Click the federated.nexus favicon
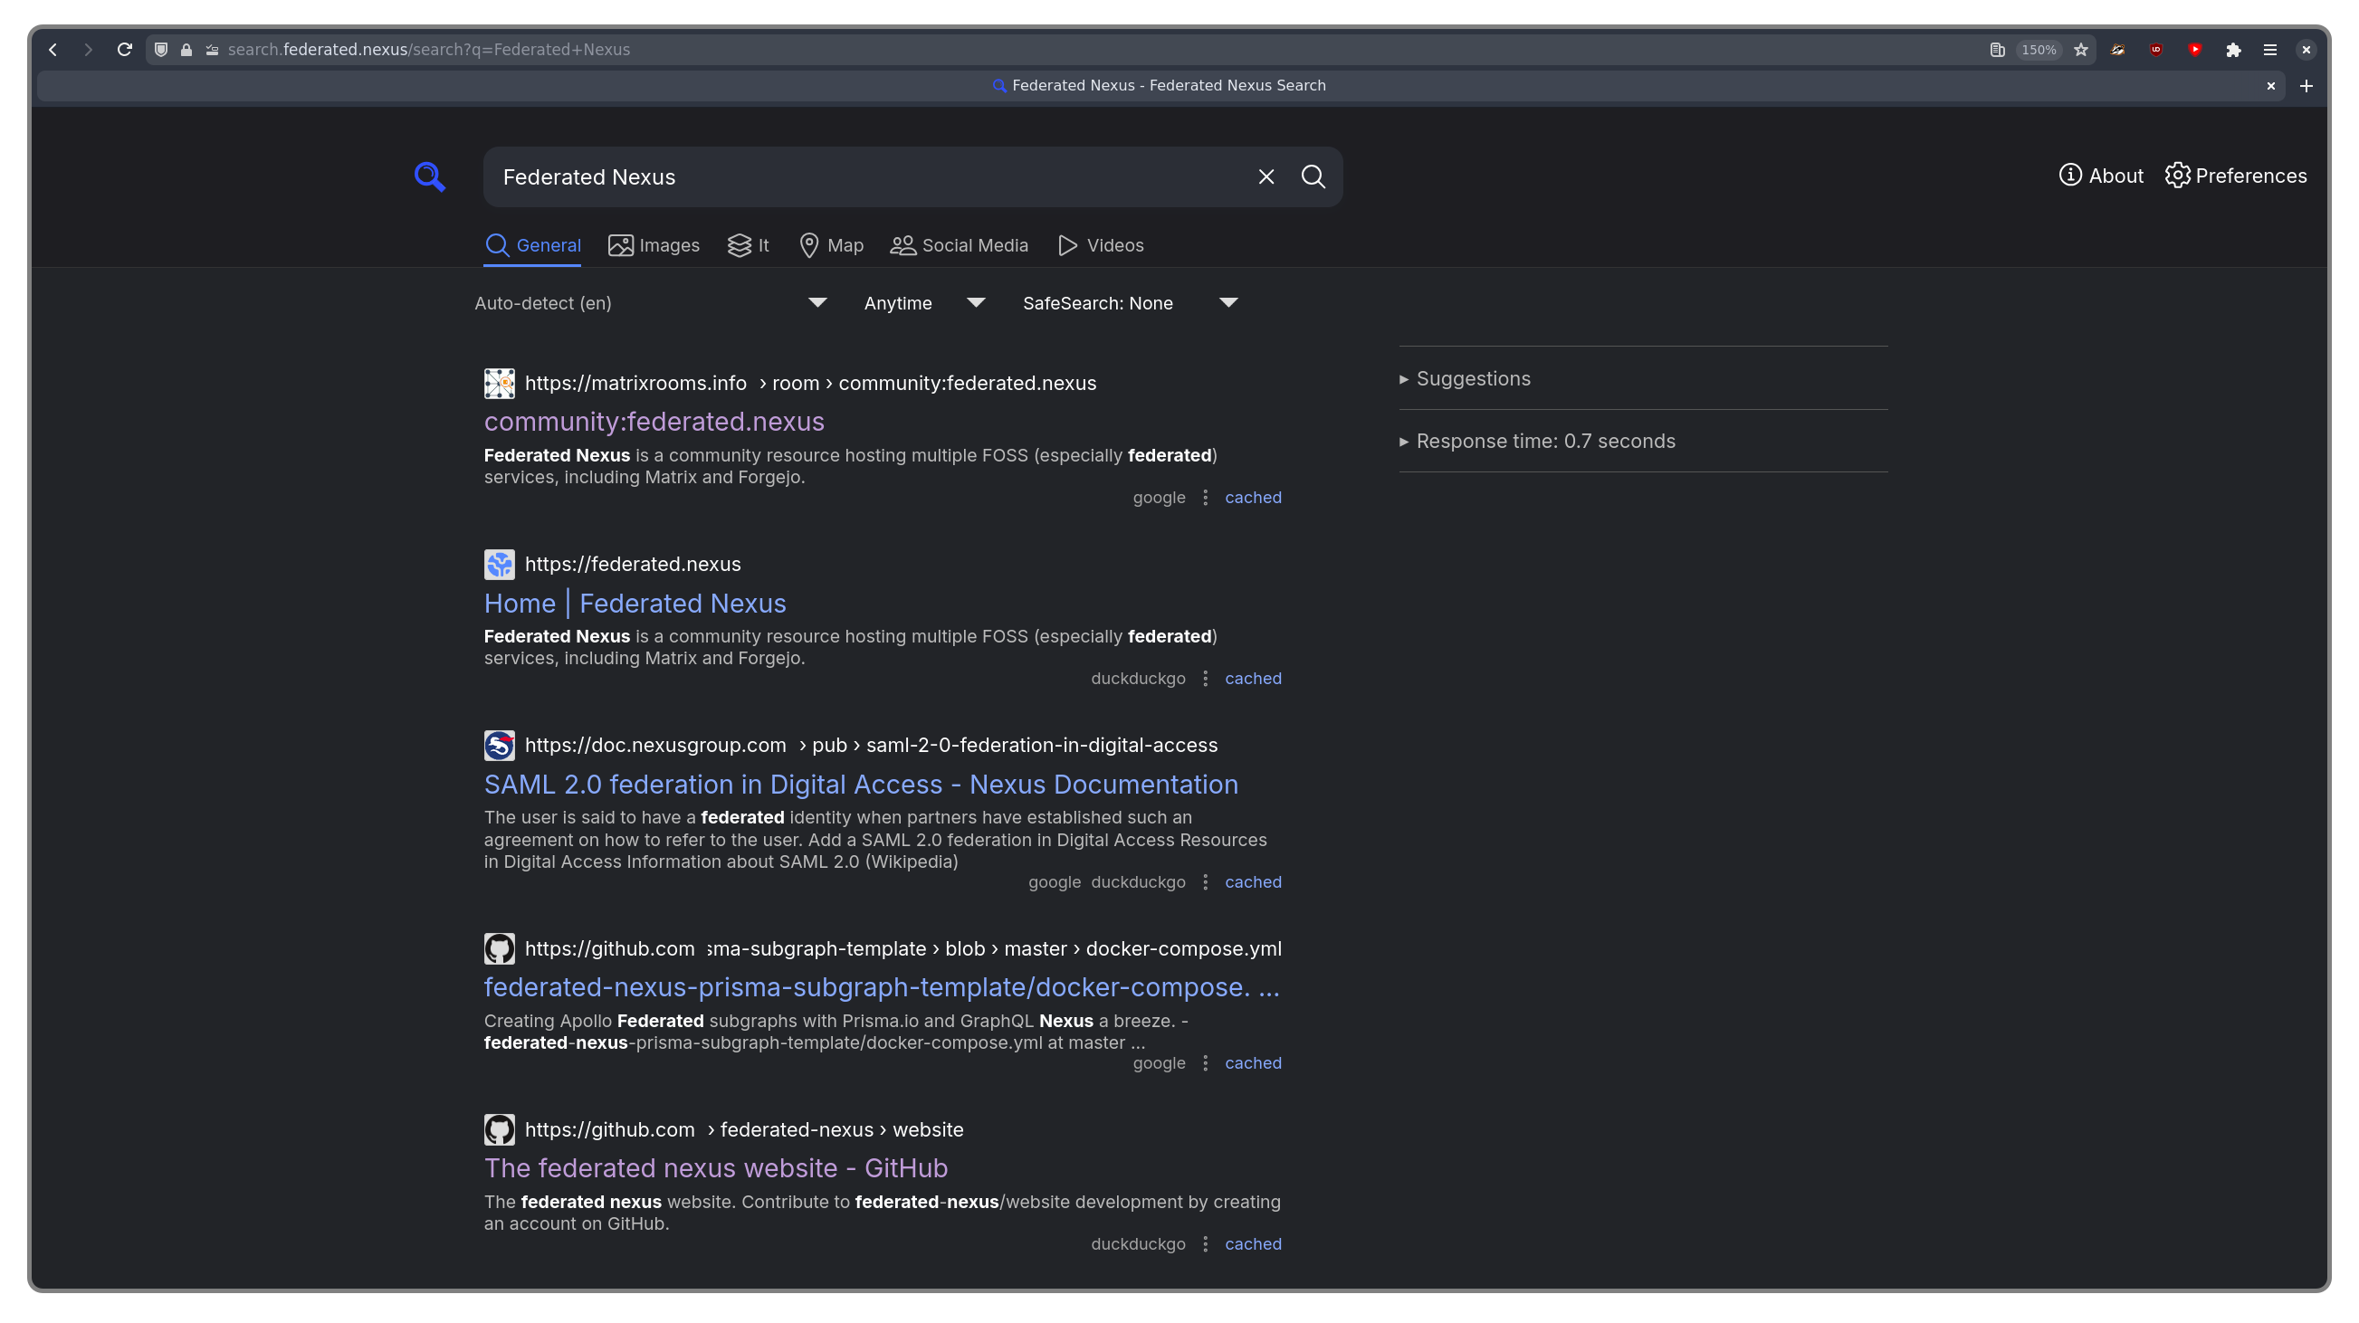2359x1323 pixels. pos(499,564)
